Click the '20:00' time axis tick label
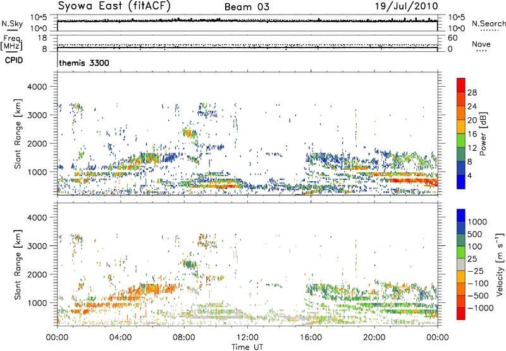 tap(374, 338)
